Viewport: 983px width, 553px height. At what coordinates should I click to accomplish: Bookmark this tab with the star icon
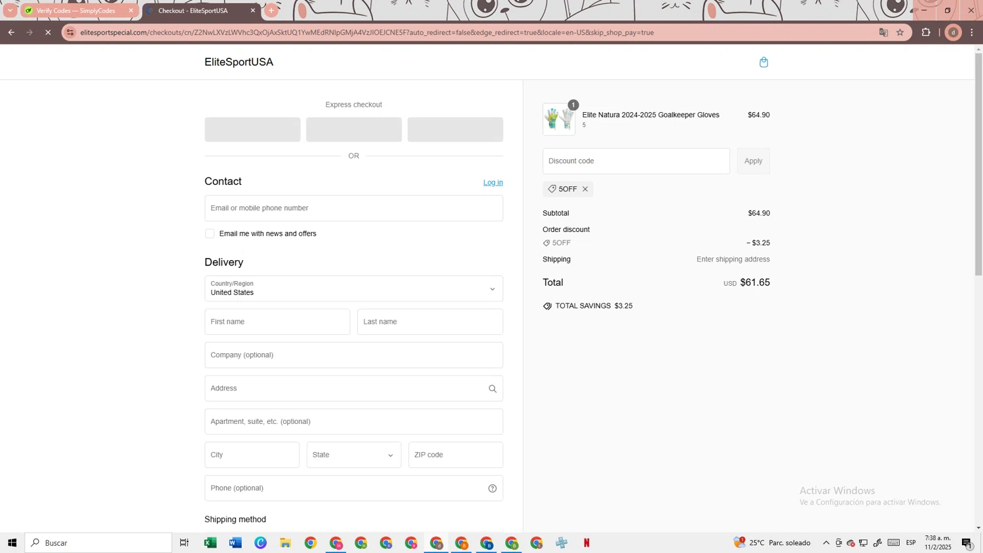click(900, 32)
